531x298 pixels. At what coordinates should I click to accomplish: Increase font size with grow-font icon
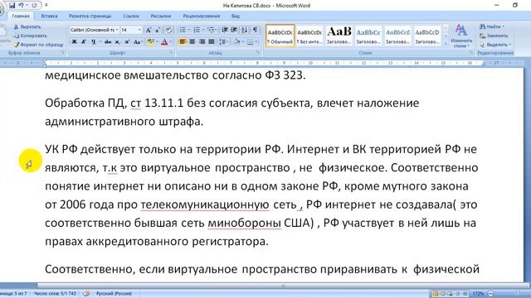point(149,30)
